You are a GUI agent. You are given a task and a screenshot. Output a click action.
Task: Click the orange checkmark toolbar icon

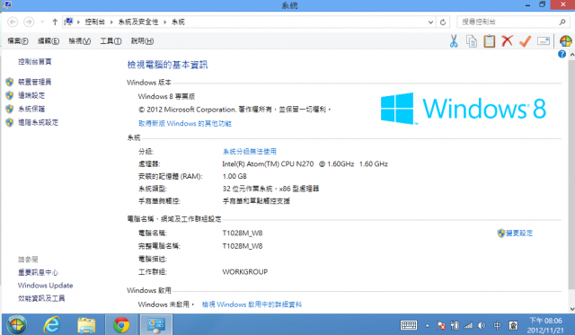click(525, 41)
